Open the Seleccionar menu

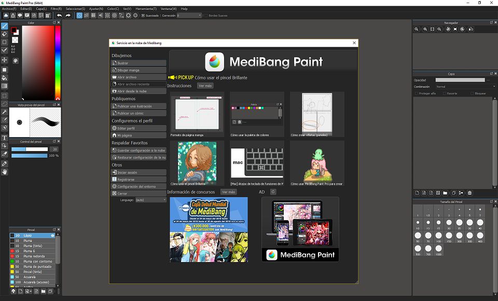tap(75, 9)
